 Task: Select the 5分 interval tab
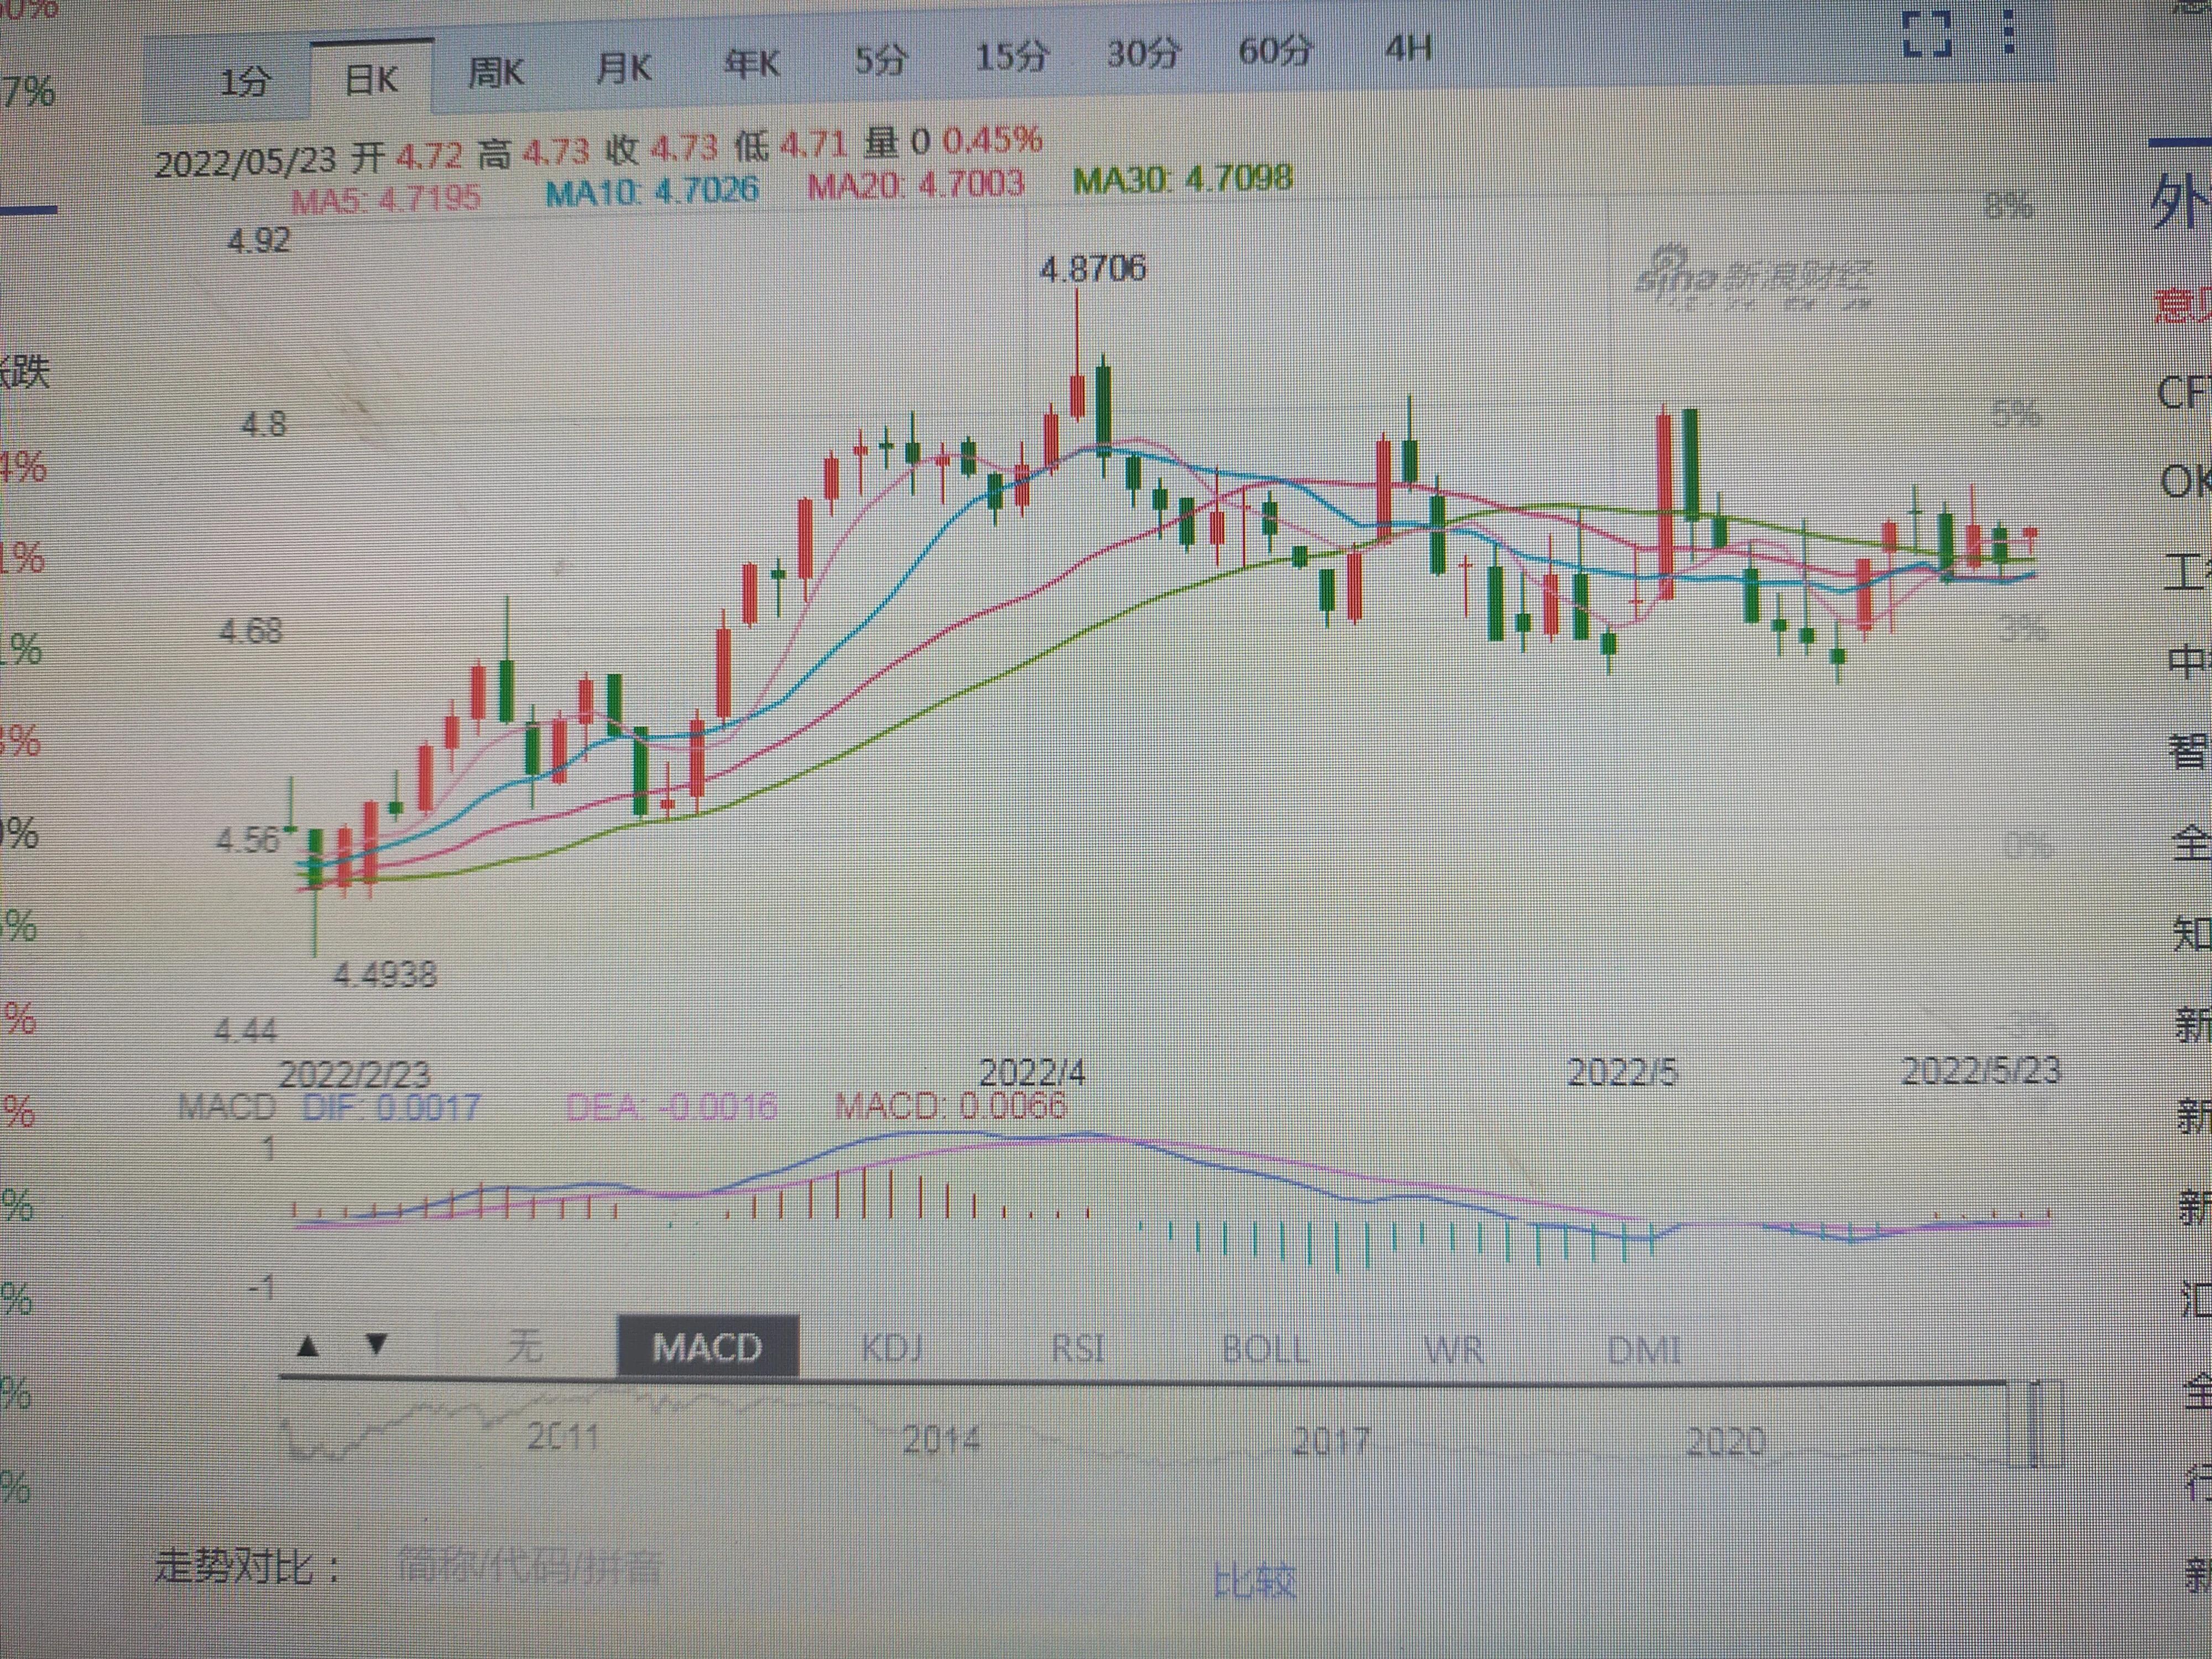coord(880,60)
